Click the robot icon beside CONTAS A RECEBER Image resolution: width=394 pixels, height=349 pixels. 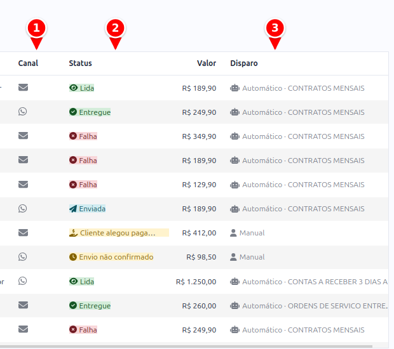coord(234,282)
